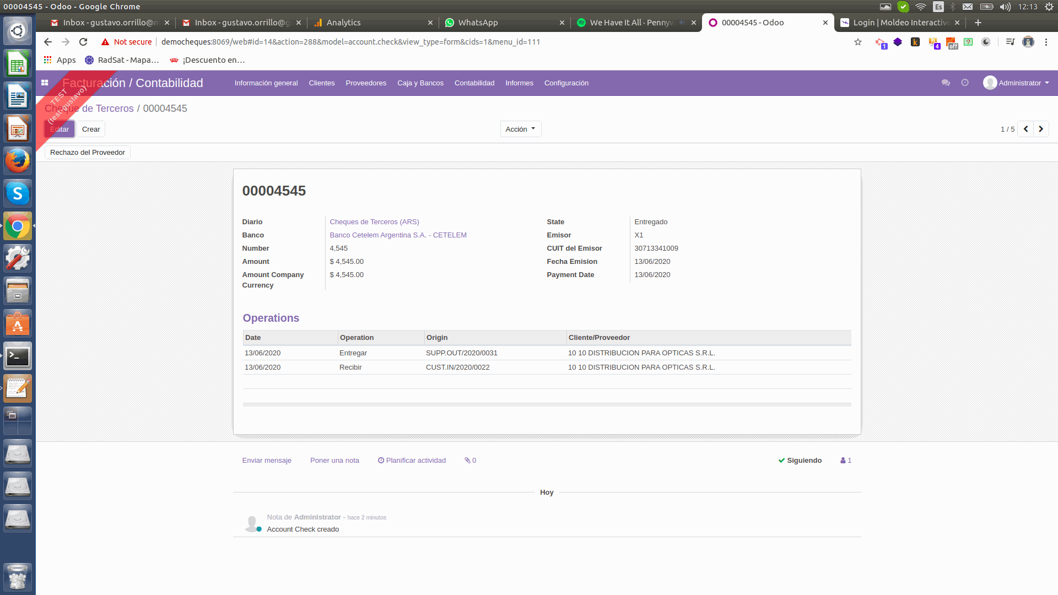
Task: Toggle Siguiendo follow status
Action: 800,461
